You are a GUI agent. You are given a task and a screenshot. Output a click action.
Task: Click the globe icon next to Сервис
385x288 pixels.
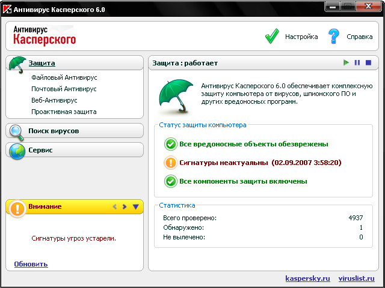(x=17, y=151)
